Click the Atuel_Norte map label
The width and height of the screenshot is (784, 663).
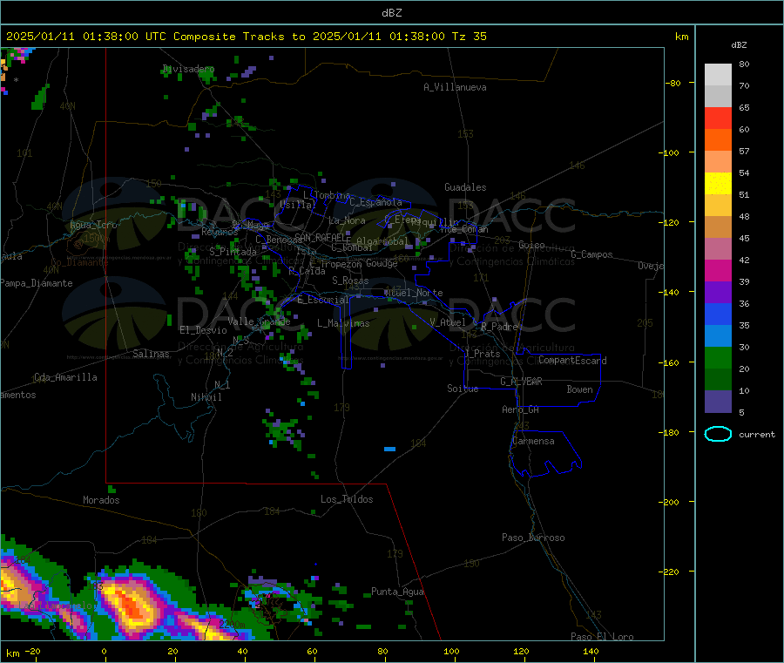pos(414,293)
